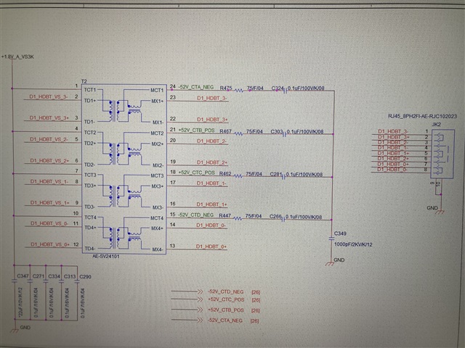Select D1_HDBT_1+ net label at pin 16
The width and height of the screenshot is (465, 348).
211,204
